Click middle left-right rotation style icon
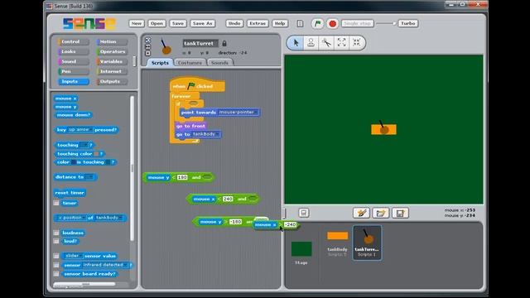Image resolution: width=530 pixels, height=298 pixels. pyautogui.click(x=147, y=46)
